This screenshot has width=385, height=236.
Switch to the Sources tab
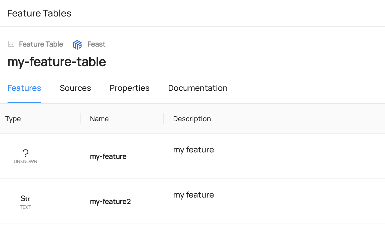click(75, 88)
